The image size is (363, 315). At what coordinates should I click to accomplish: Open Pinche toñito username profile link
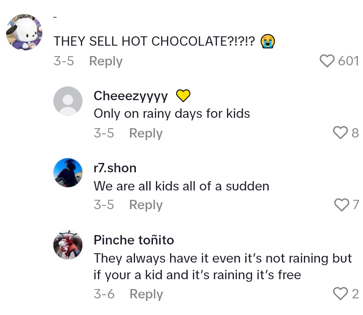(x=134, y=240)
